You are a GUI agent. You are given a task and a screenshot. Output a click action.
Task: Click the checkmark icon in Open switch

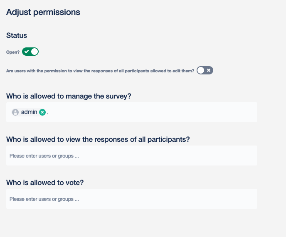27,52
